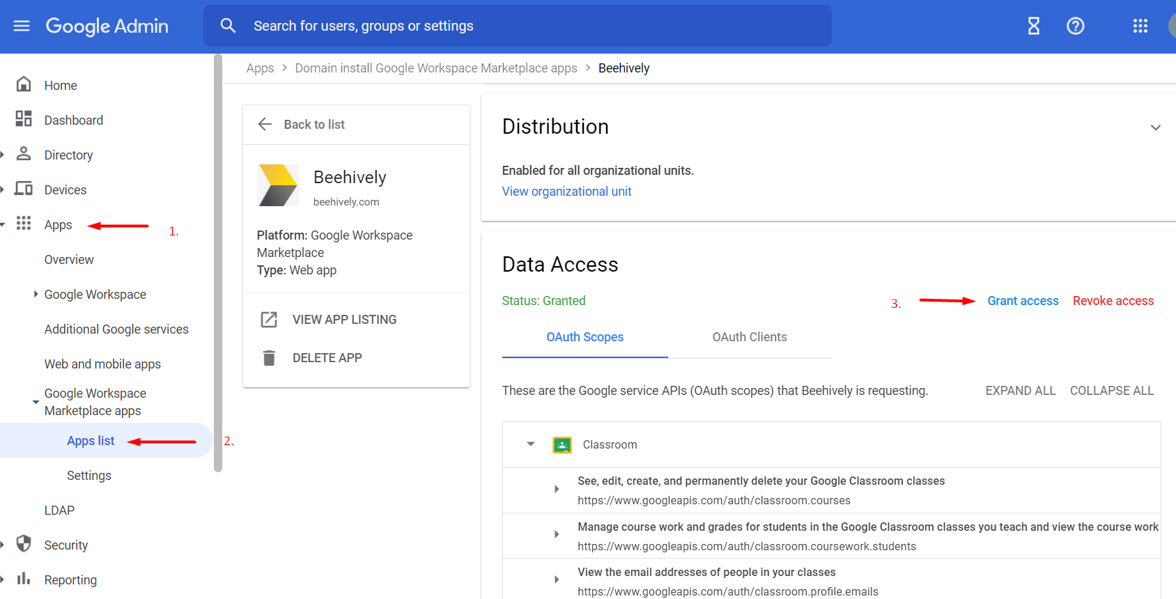
Task: Expand the classroom.coursework.students scope row
Action: point(557,534)
